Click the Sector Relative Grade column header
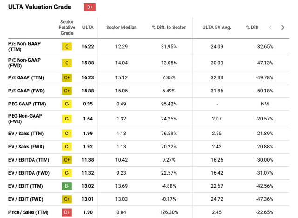 point(67,28)
